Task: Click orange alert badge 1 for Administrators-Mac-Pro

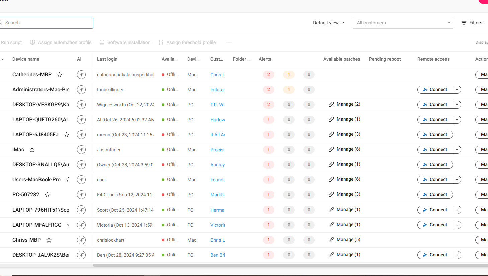Action: (x=289, y=90)
